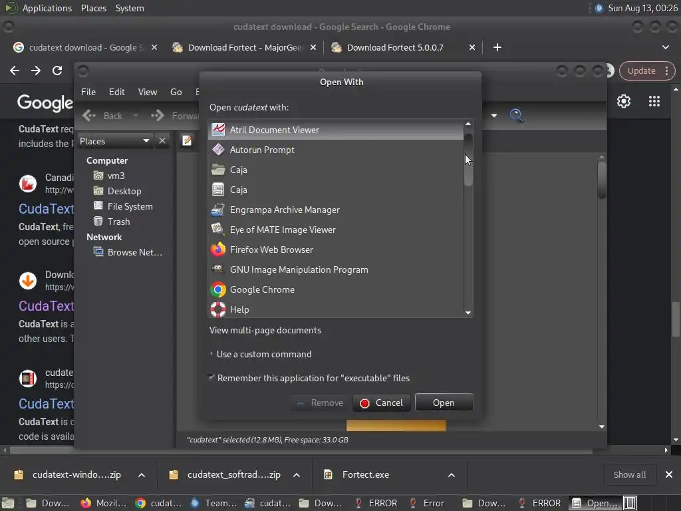This screenshot has width=681, height=511.
Task: Cancel the Open With dialog
Action: pos(382,403)
